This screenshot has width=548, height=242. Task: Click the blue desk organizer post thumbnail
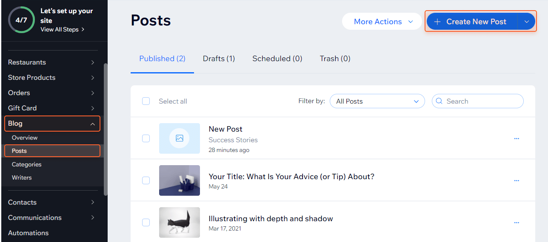[x=180, y=180]
